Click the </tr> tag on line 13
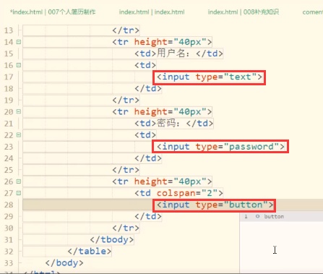323x274 pixels. click(x=126, y=30)
